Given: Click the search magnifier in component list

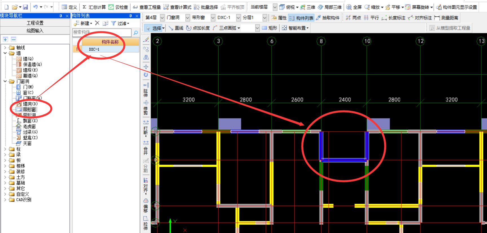Looking at the screenshot, I should click(136, 33).
